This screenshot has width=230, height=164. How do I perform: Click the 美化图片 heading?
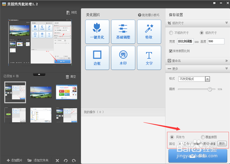click(93, 15)
